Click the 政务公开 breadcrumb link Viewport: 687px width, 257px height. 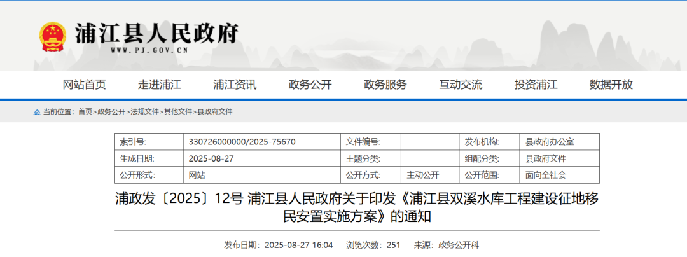(111, 112)
